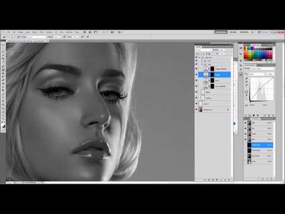The width and height of the screenshot is (285, 214).
Task: Select the black point eyedropper in Curves
Action: [x=246, y=78]
